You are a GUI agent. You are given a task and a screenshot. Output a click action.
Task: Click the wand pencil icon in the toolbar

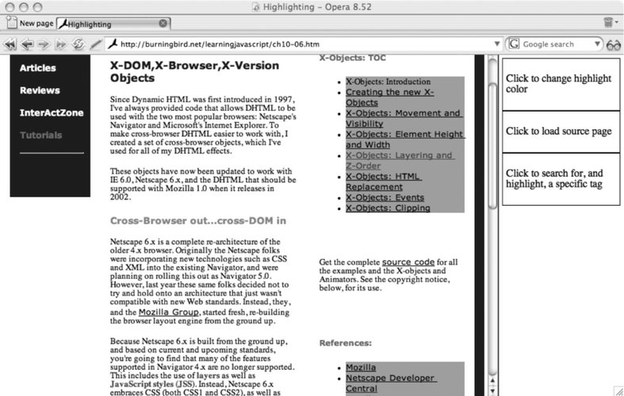coord(95,44)
